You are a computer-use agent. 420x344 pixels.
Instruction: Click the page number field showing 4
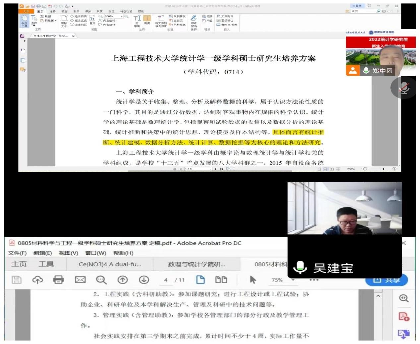pos(165,280)
